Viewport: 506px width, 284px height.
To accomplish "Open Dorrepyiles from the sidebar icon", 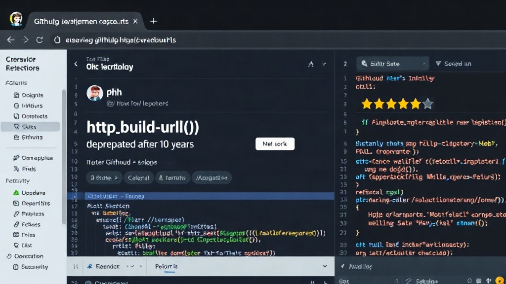I will (x=16, y=158).
